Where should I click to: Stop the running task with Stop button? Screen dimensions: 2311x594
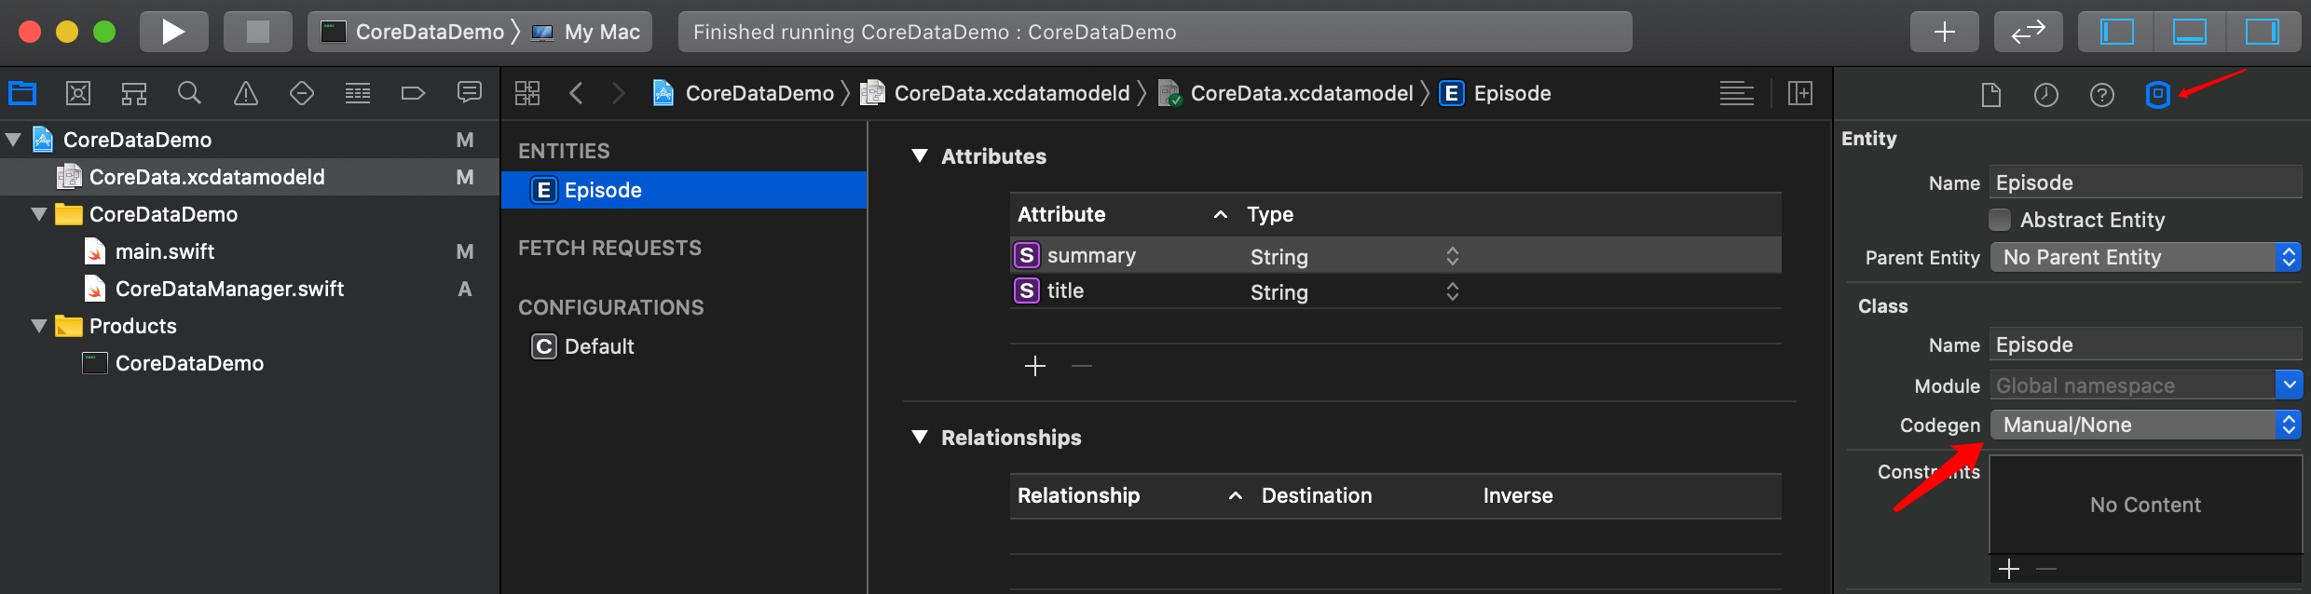click(x=258, y=32)
